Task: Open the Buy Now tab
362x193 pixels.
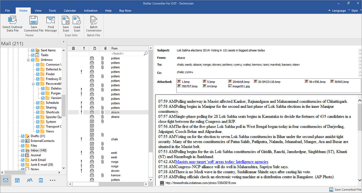Action: tap(125, 11)
